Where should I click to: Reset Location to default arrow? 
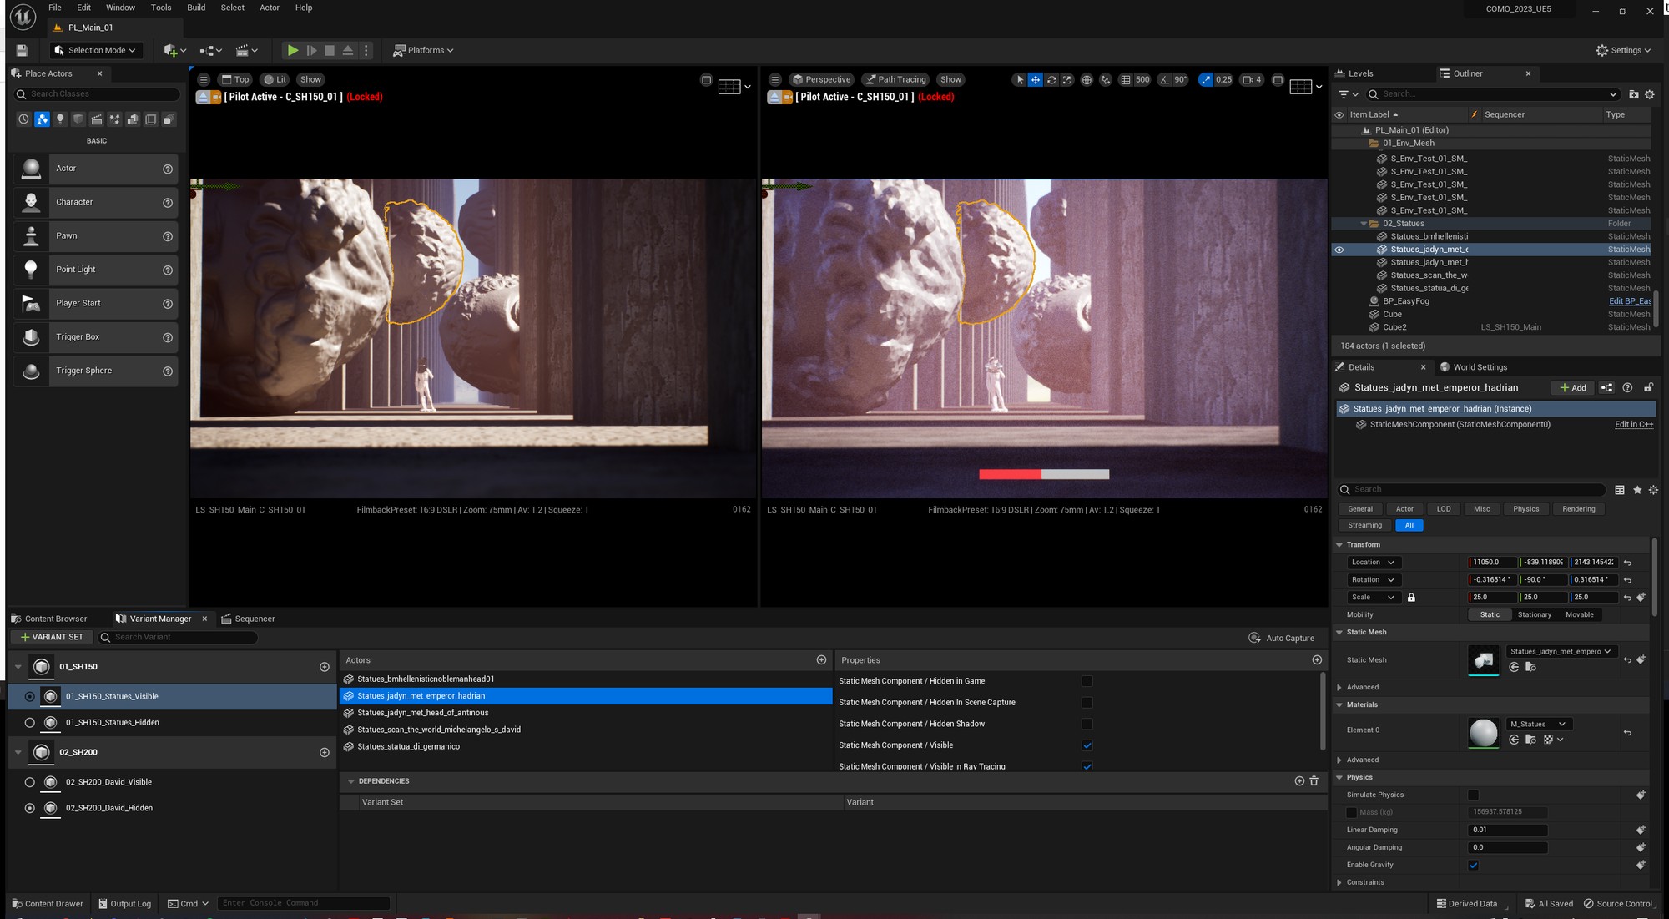click(1627, 563)
